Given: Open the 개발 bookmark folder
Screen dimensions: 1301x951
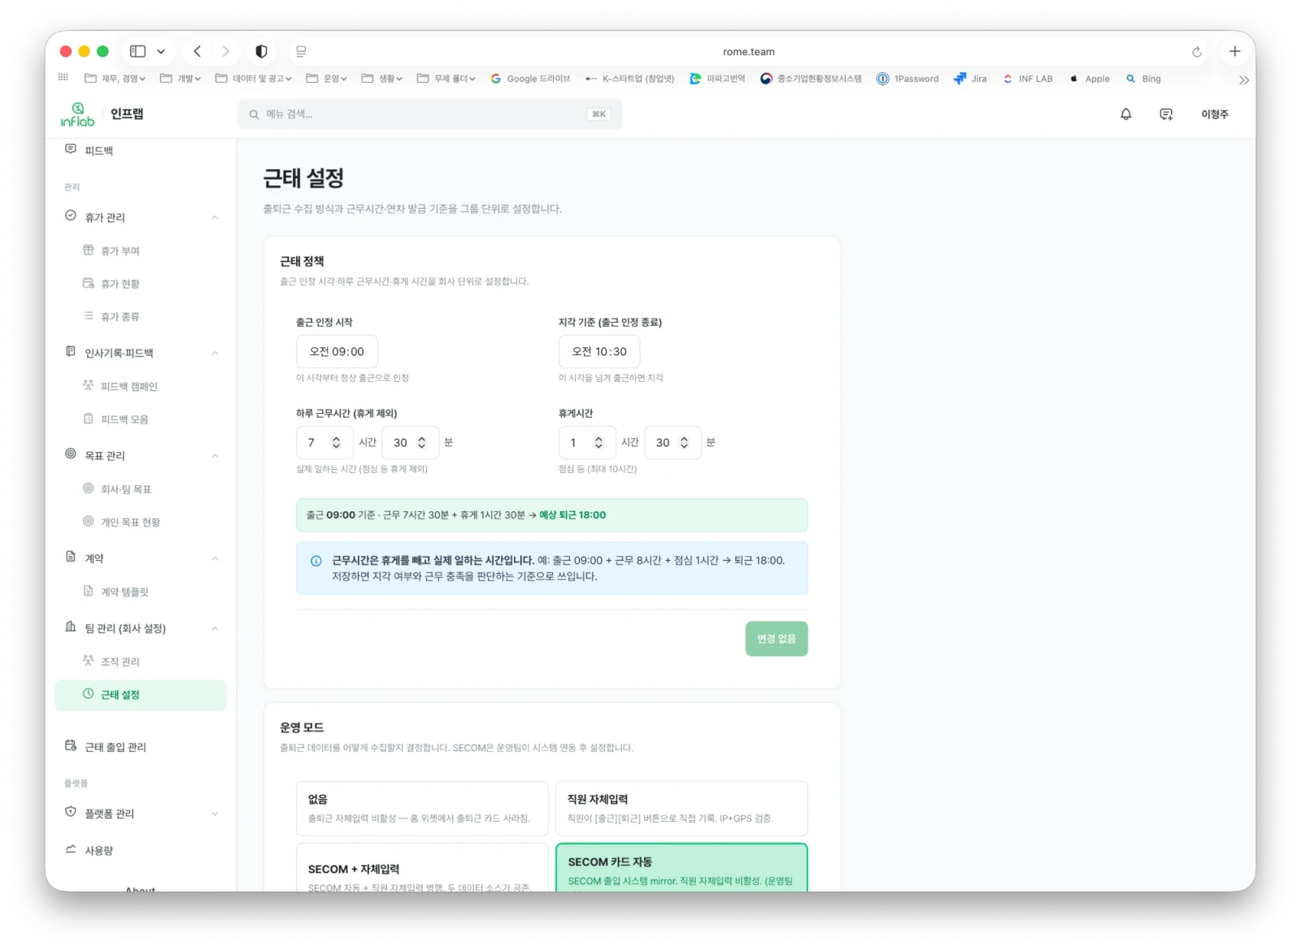Looking at the screenshot, I should [180, 79].
